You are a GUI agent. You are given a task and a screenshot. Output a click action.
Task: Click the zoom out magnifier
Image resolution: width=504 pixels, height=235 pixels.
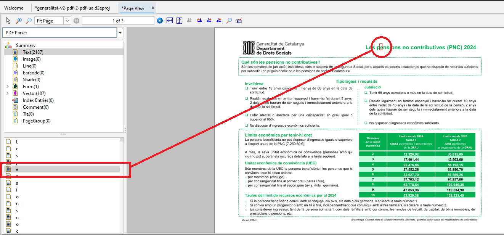click(x=28, y=21)
